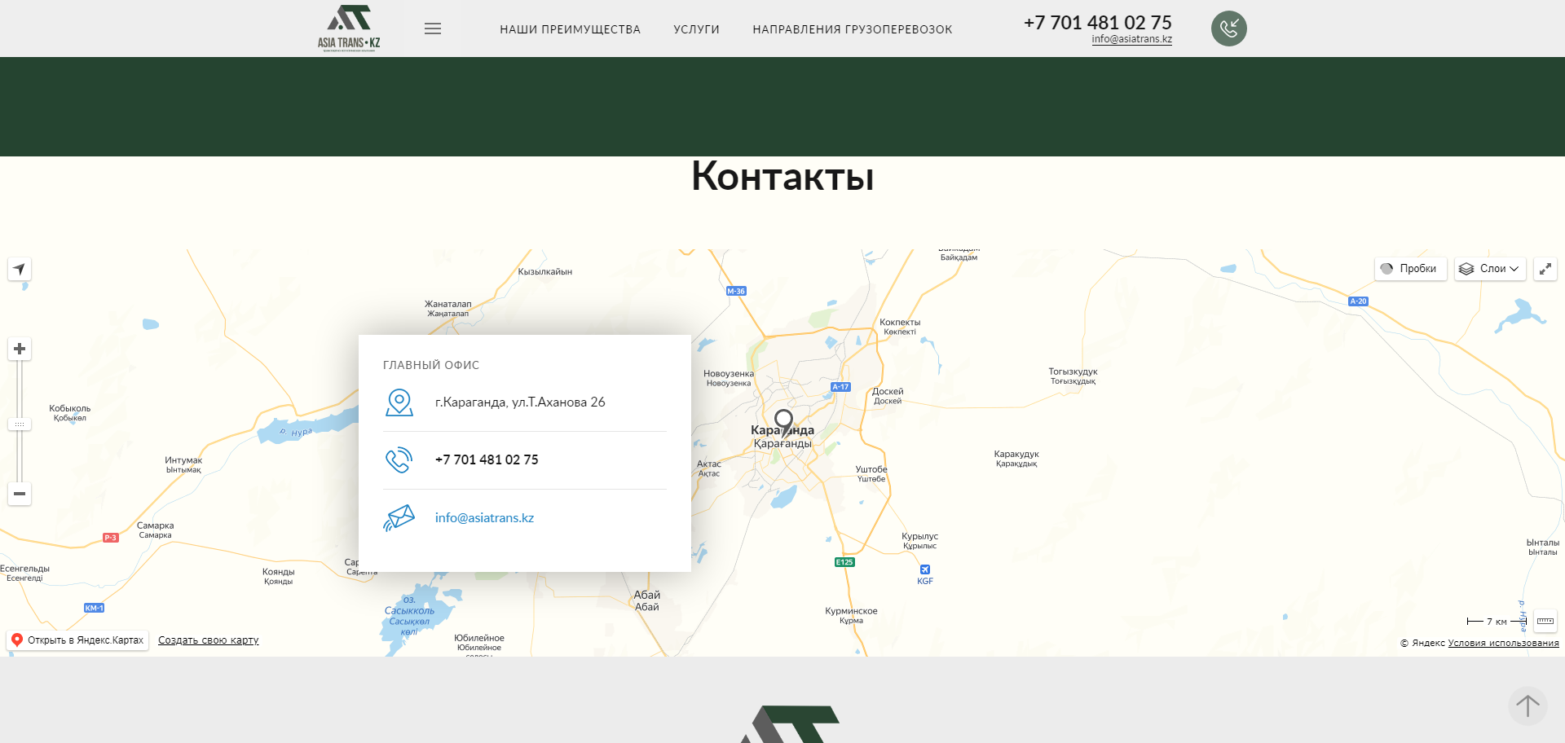Click the Караганда map placemark pin
This screenshot has height=743, width=1565.
click(783, 424)
